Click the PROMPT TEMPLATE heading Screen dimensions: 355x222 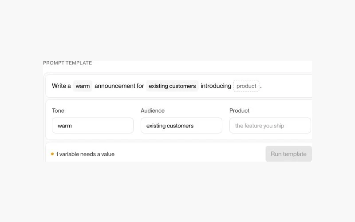coord(67,63)
